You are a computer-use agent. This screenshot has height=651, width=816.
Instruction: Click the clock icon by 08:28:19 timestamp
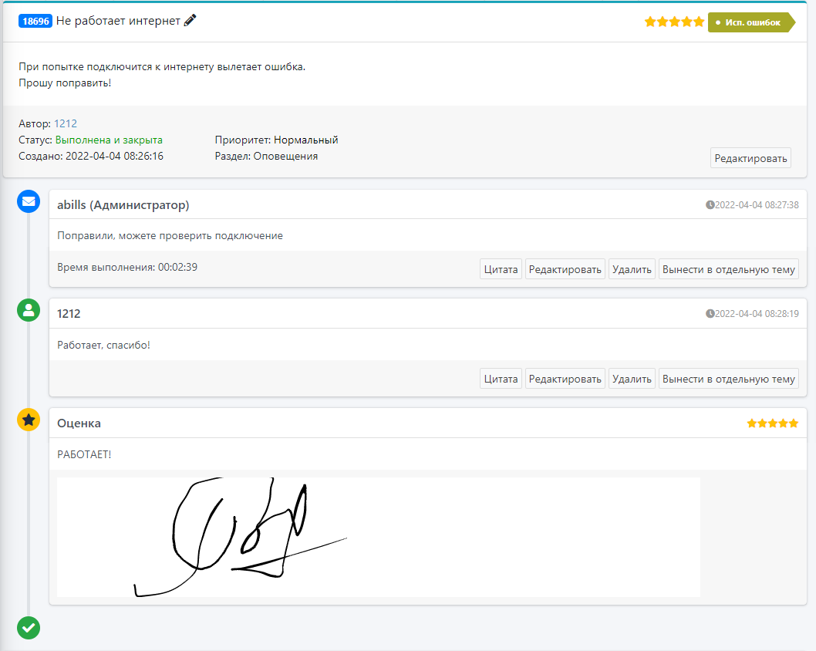[x=710, y=314]
